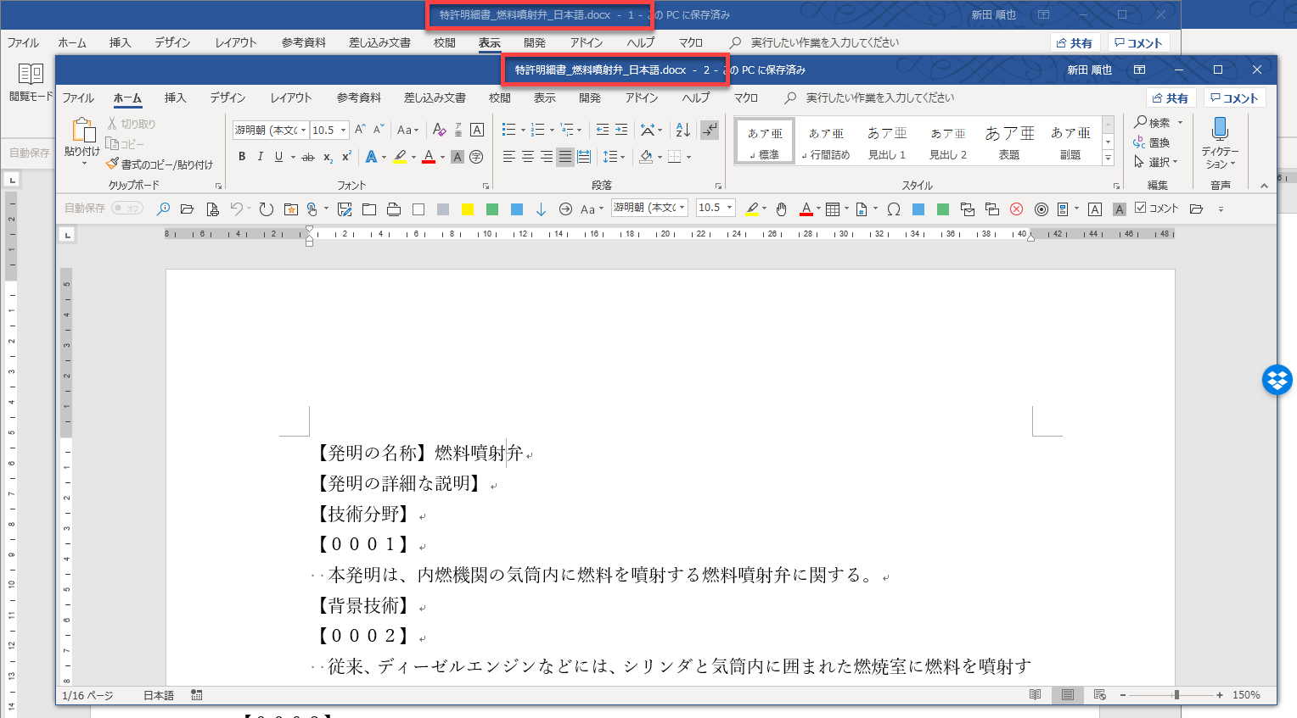The image size is (1297, 718).
Task: Open the font name dropdown in the ribbon
Action: [303, 131]
